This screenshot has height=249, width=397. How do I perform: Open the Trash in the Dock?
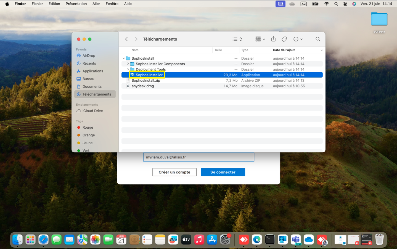(x=379, y=239)
